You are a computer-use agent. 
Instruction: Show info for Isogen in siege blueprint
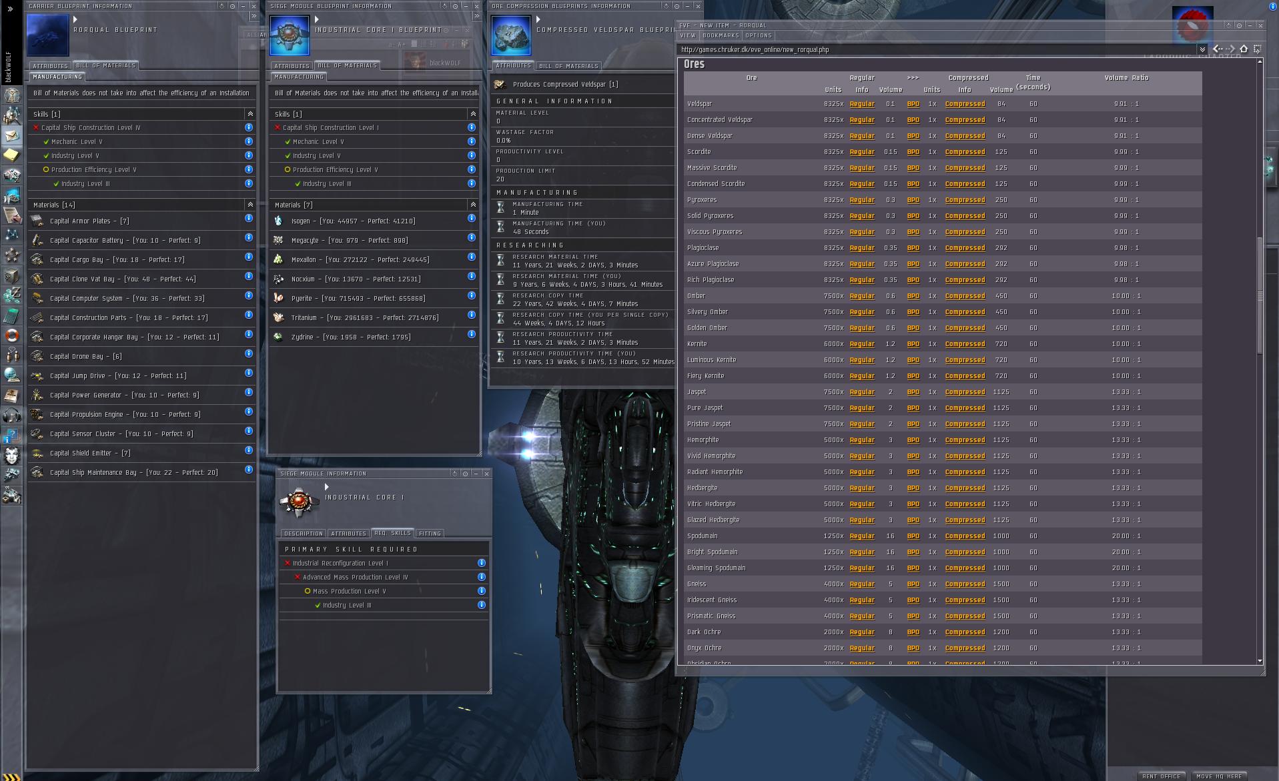tap(472, 218)
